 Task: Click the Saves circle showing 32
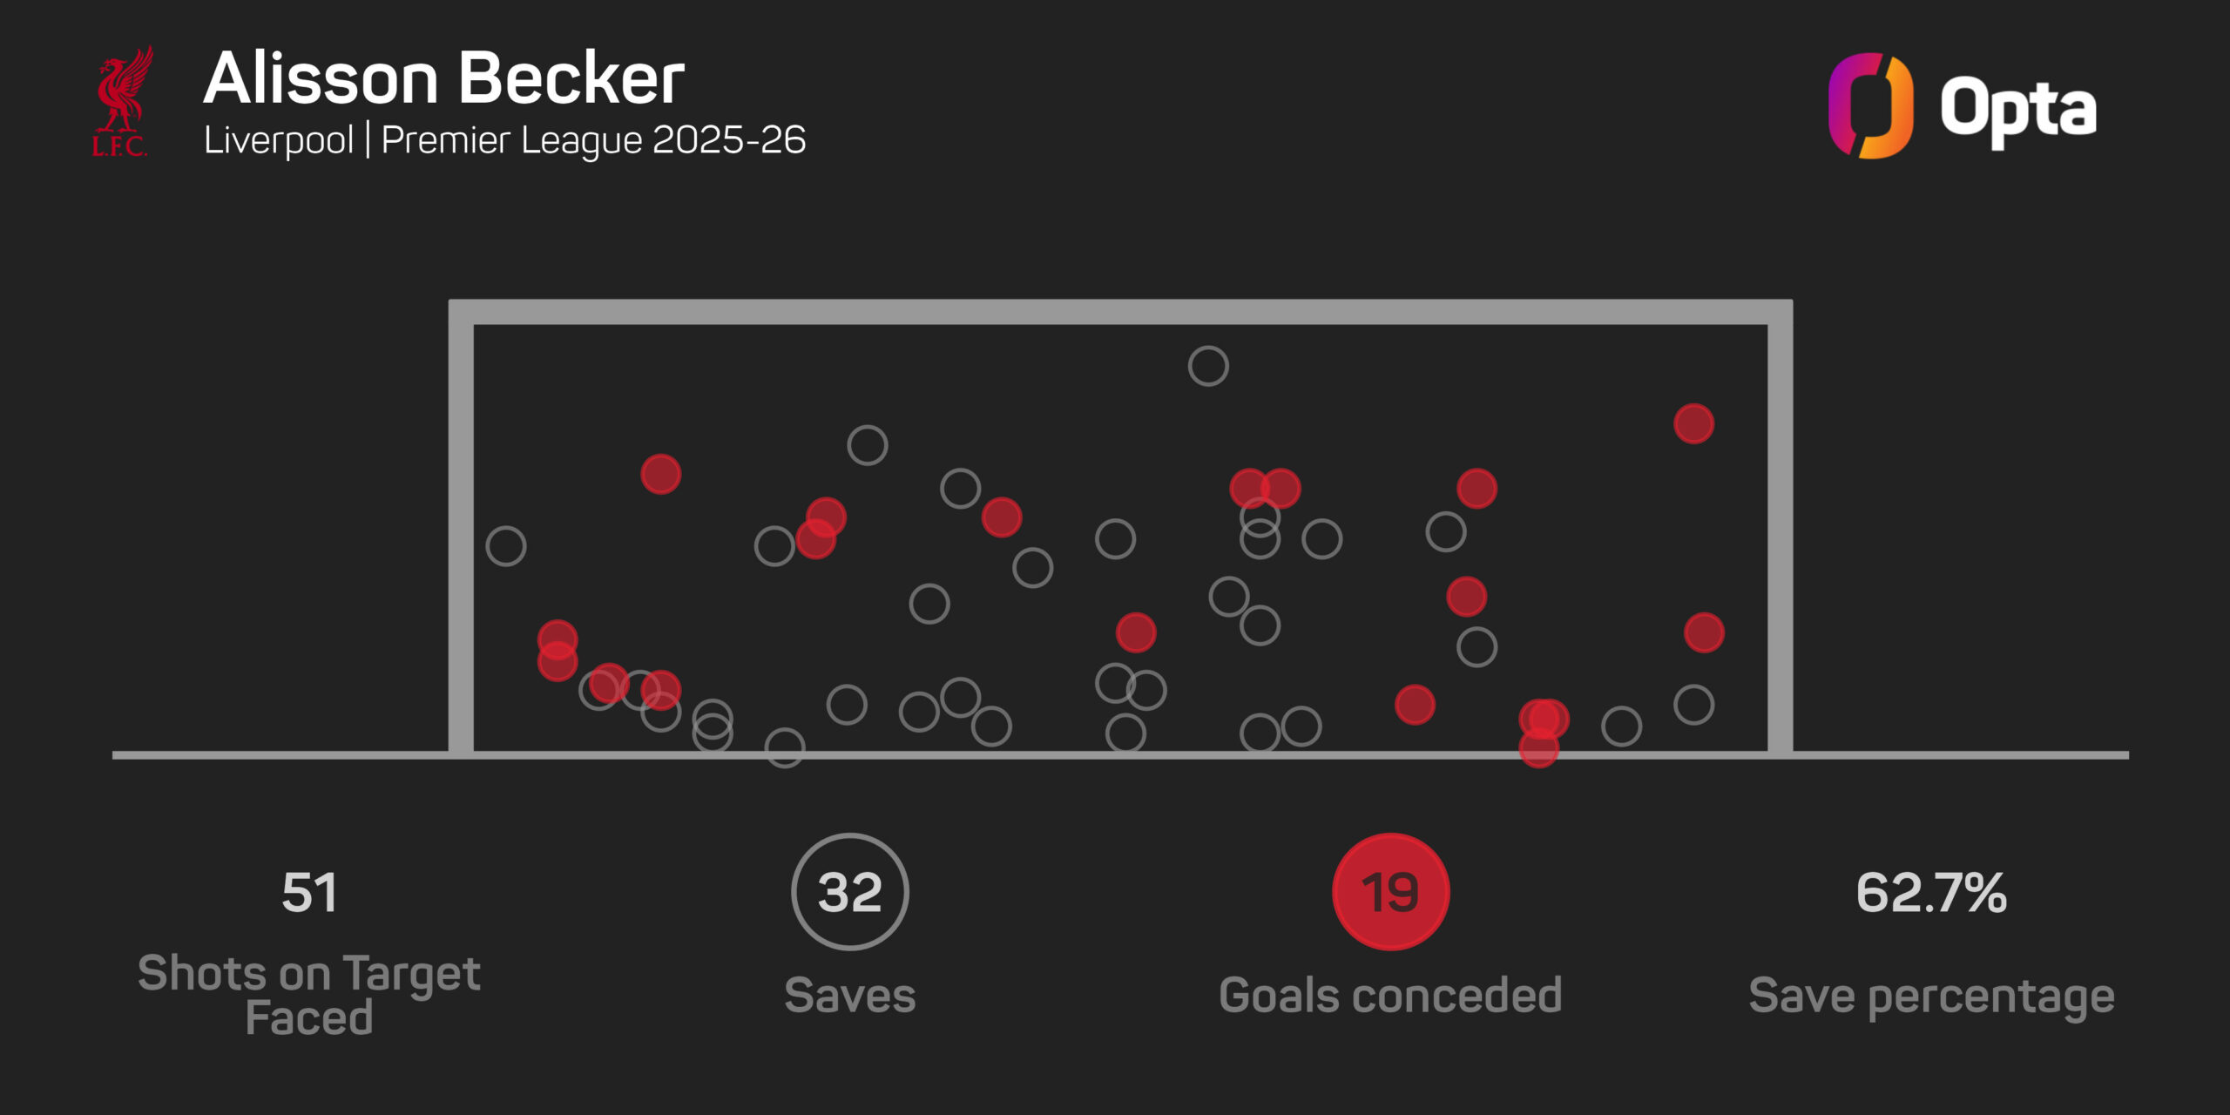pyautogui.click(x=849, y=892)
